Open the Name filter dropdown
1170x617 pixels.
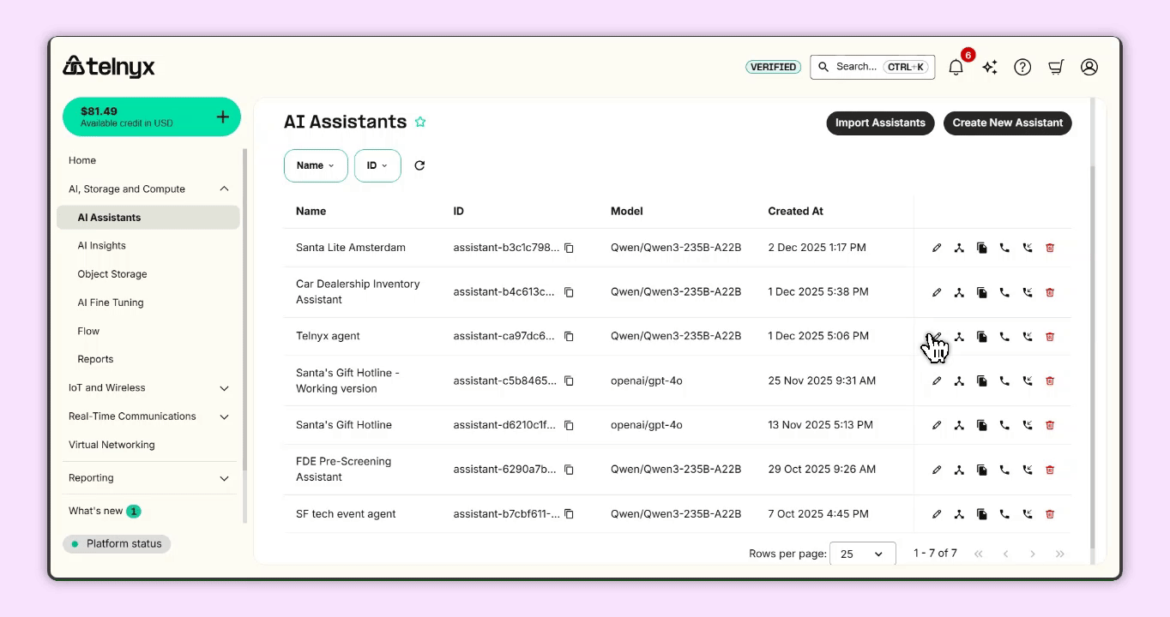316,165
